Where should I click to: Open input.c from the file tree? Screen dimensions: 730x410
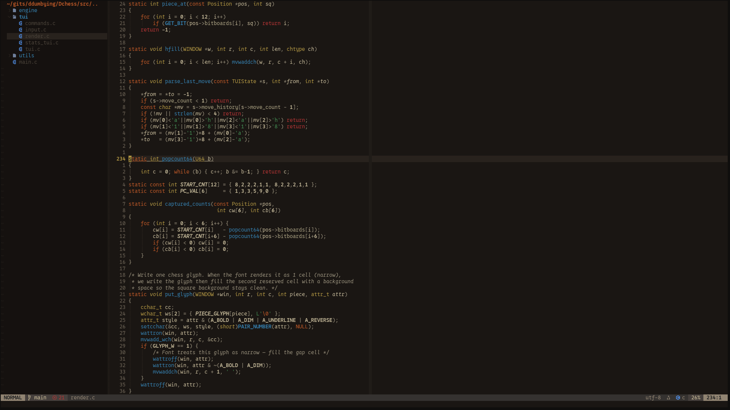(x=36, y=30)
